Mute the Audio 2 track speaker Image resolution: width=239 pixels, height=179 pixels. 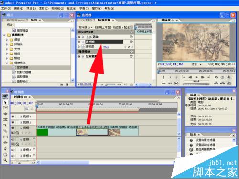coord(13,150)
